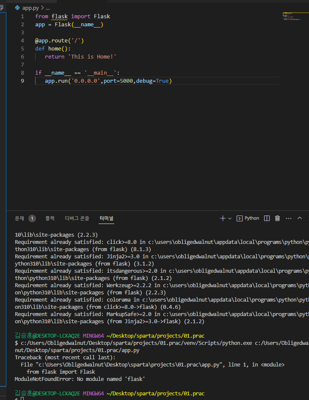
Task: Click the MINGW64 text in the upper terminal prompt
Action: coord(93,336)
